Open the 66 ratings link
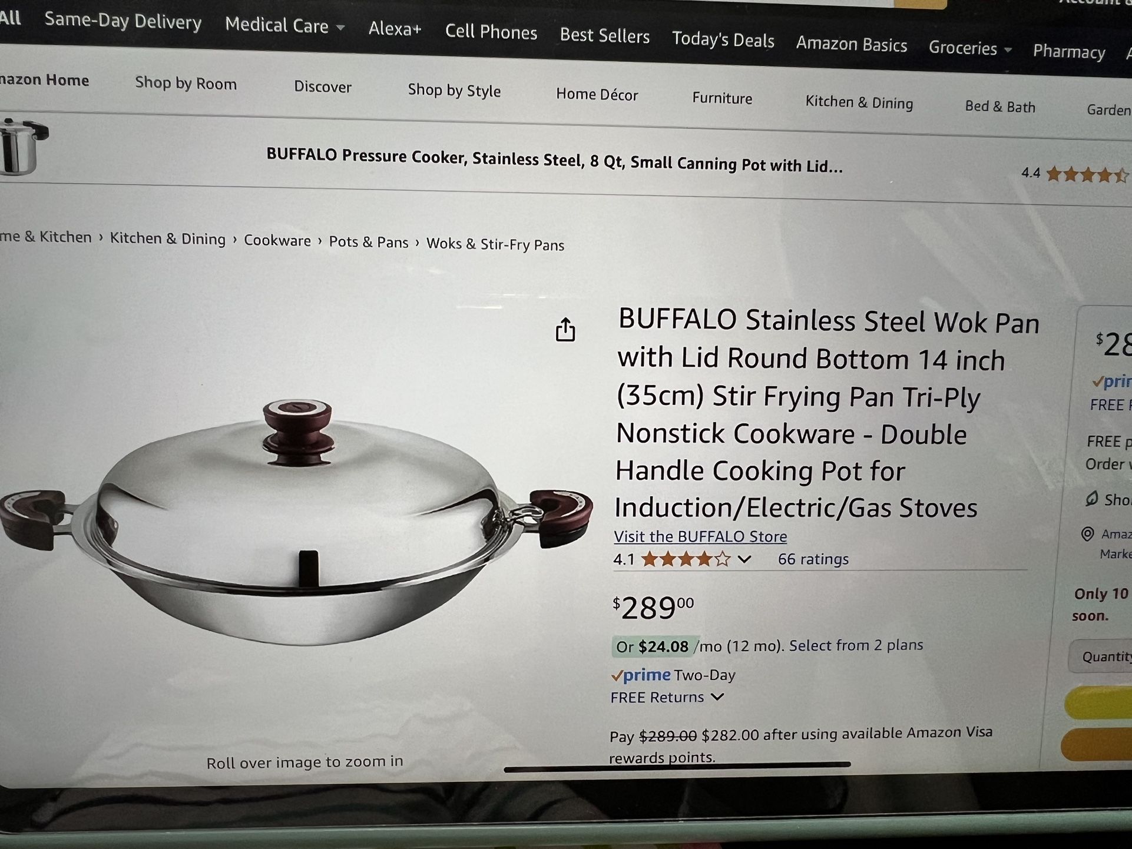 click(813, 559)
